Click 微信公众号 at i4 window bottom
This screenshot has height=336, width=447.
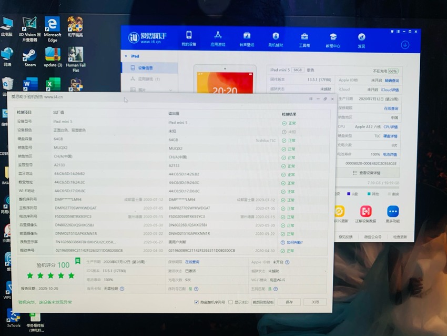coord(373,237)
